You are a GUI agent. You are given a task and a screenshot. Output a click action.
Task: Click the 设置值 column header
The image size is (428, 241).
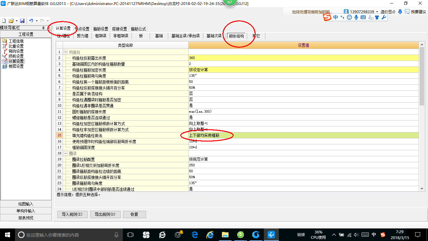tap(303, 46)
